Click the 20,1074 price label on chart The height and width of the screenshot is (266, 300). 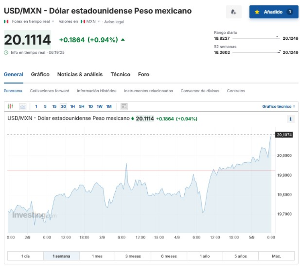[x=284, y=135]
